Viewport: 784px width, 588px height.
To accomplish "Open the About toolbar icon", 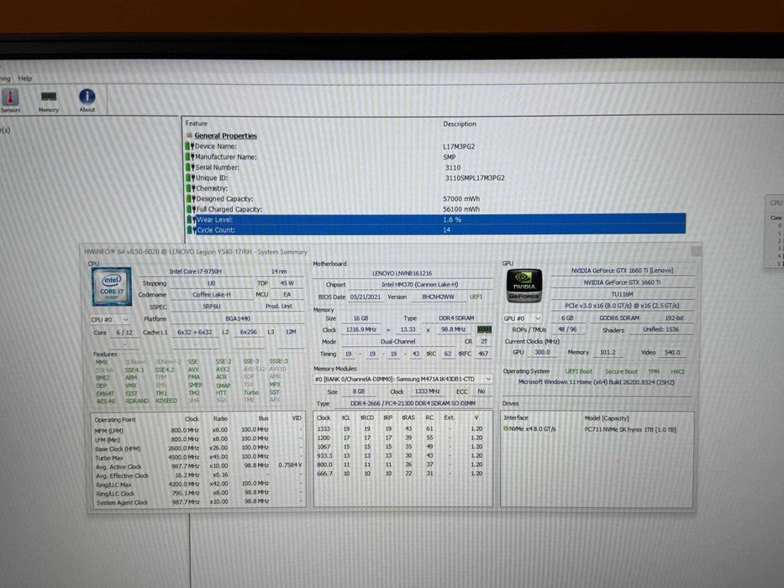I will [87, 100].
